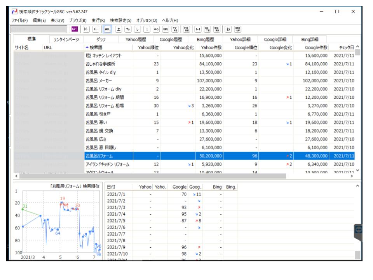Switch to the グラフ tab
This screenshot has width=373, height=280.
tap(101, 39)
